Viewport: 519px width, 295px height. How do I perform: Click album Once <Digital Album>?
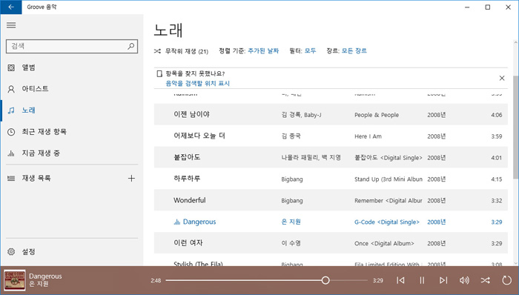(x=384, y=243)
